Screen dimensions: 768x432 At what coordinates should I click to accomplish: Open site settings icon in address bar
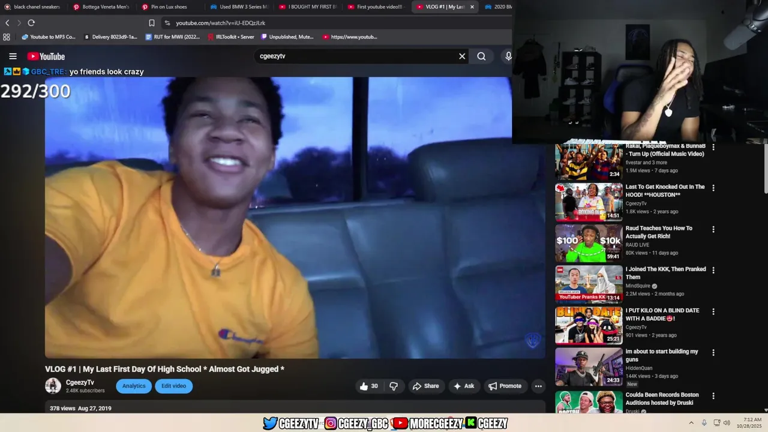point(167,23)
